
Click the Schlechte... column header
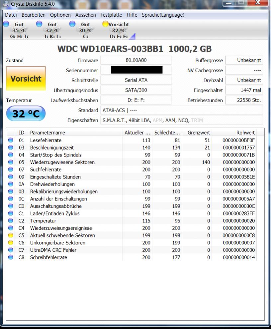[167, 133]
